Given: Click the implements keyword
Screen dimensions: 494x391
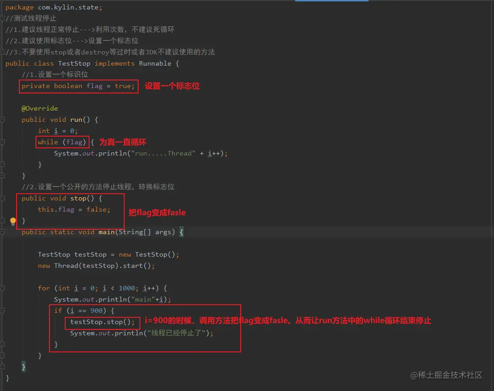Looking at the screenshot, I should [115, 63].
